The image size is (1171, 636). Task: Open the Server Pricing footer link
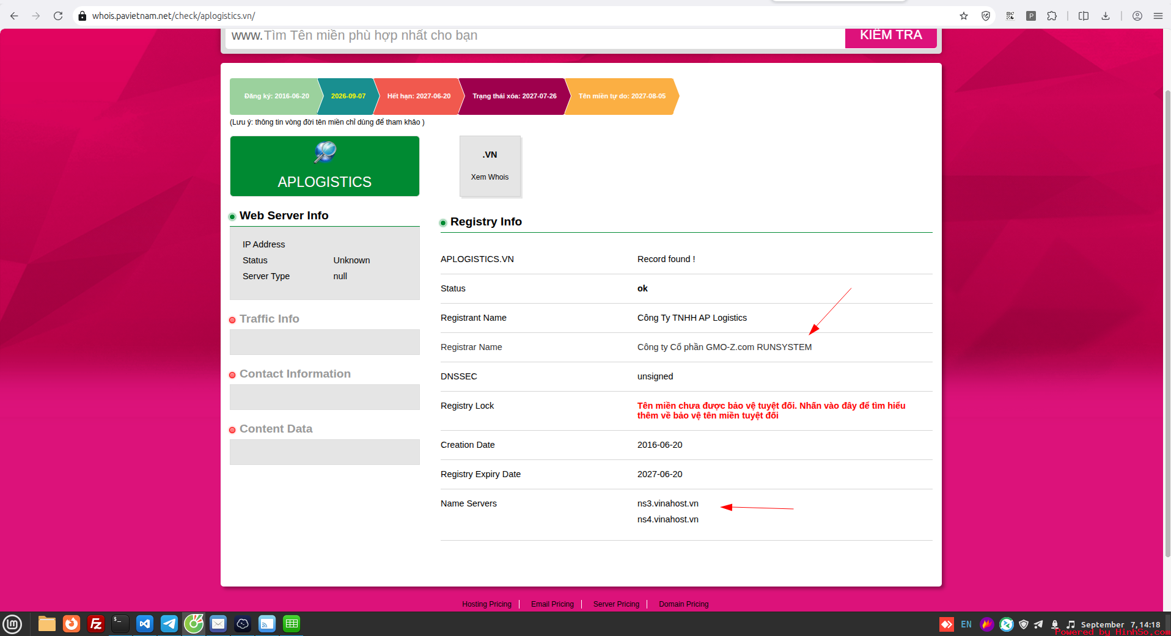pyautogui.click(x=616, y=604)
